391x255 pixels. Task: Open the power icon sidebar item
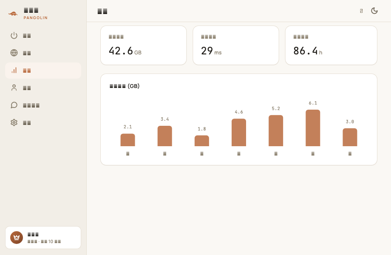click(x=43, y=36)
